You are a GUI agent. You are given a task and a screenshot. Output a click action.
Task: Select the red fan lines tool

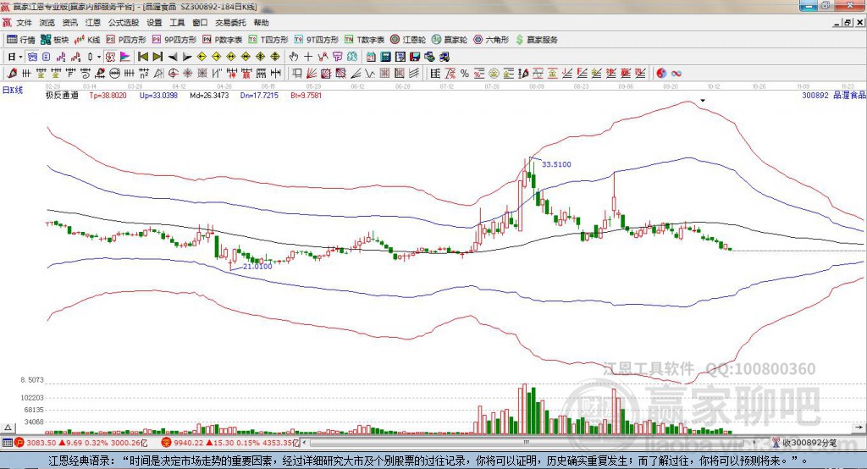(x=312, y=74)
